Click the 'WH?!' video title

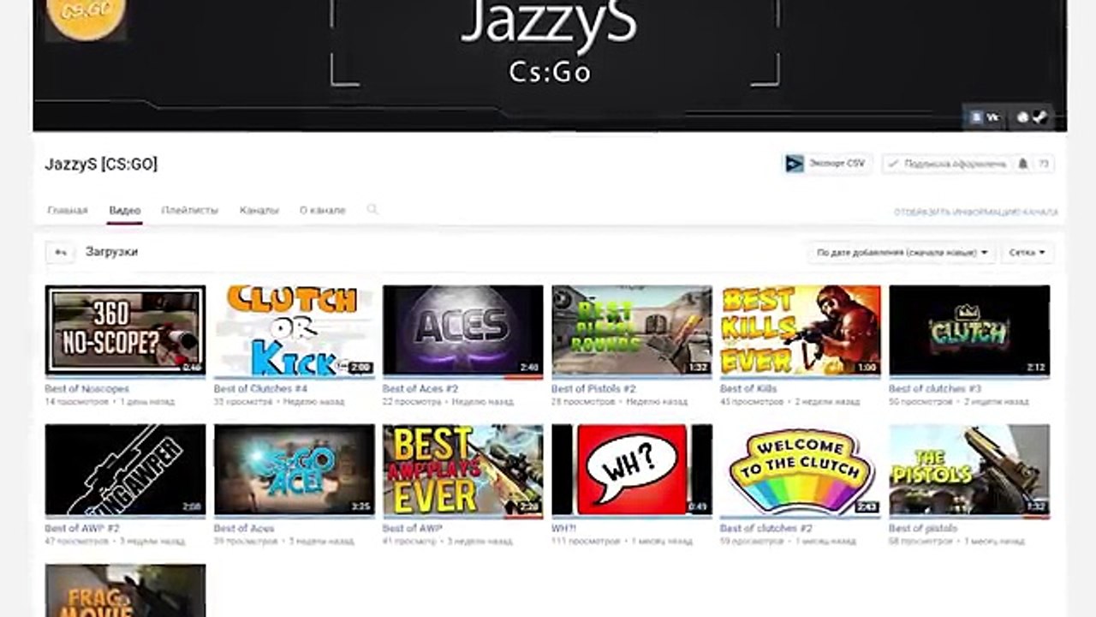(565, 528)
